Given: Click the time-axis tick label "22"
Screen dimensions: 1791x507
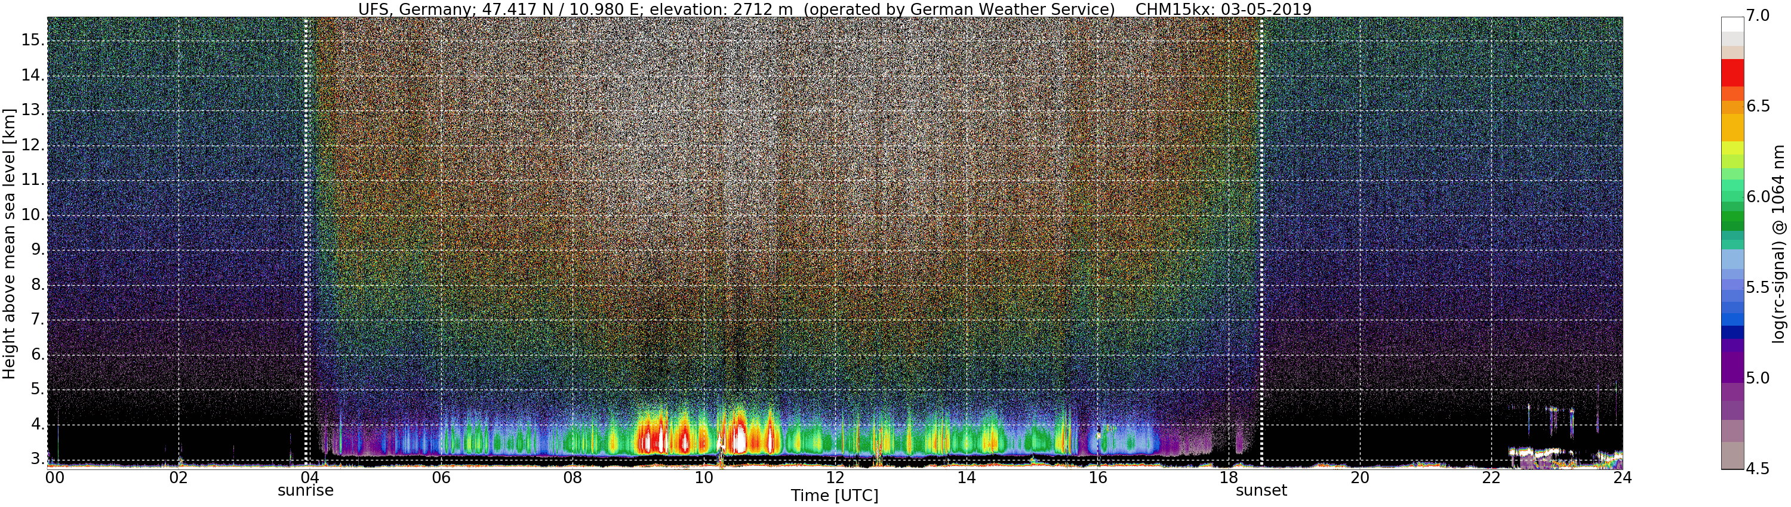Looking at the screenshot, I should (x=1491, y=477).
